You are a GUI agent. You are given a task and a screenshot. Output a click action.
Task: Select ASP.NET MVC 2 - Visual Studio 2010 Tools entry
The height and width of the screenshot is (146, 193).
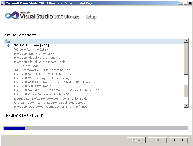pyautogui.click(x=52, y=82)
